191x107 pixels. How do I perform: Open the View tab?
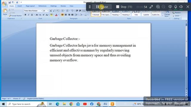[x=71, y=6]
